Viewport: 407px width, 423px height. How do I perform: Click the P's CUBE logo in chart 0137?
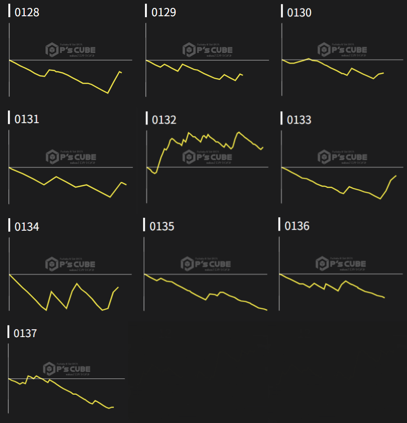click(x=66, y=369)
